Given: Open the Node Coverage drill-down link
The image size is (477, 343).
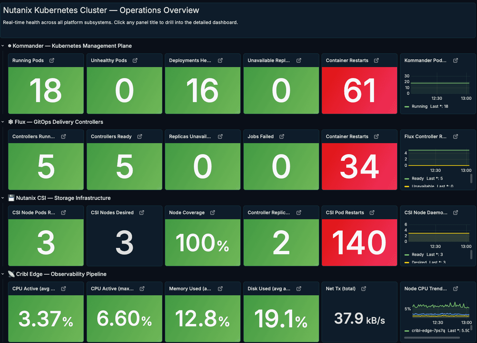Looking at the screenshot, I should point(213,213).
